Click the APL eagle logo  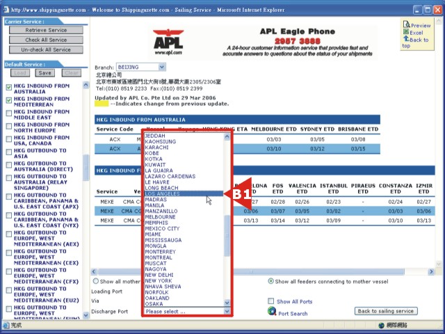point(168,41)
